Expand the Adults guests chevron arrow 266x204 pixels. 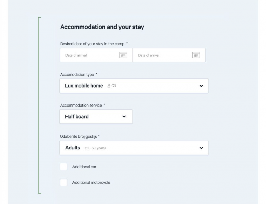201,148
